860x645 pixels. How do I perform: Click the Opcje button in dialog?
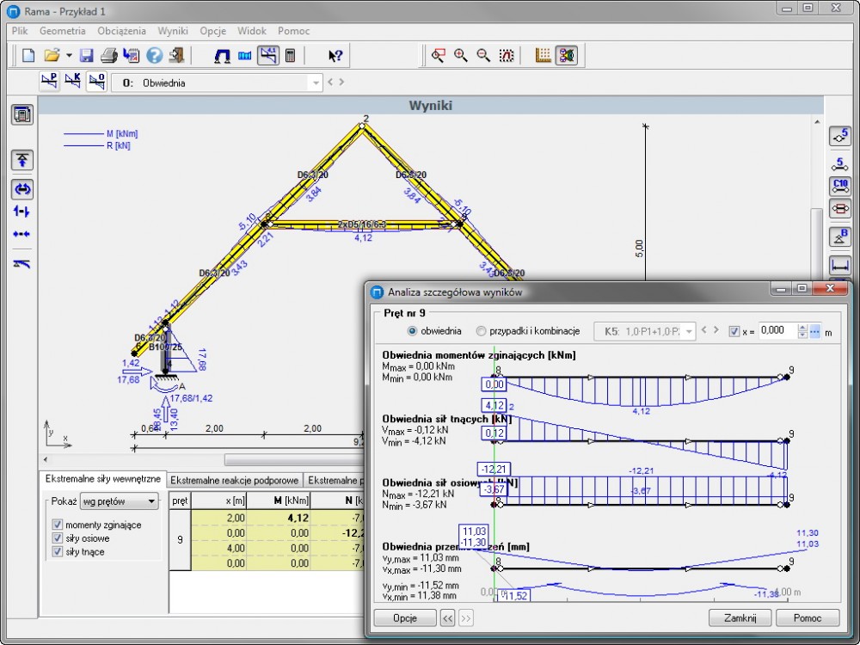tap(404, 617)
